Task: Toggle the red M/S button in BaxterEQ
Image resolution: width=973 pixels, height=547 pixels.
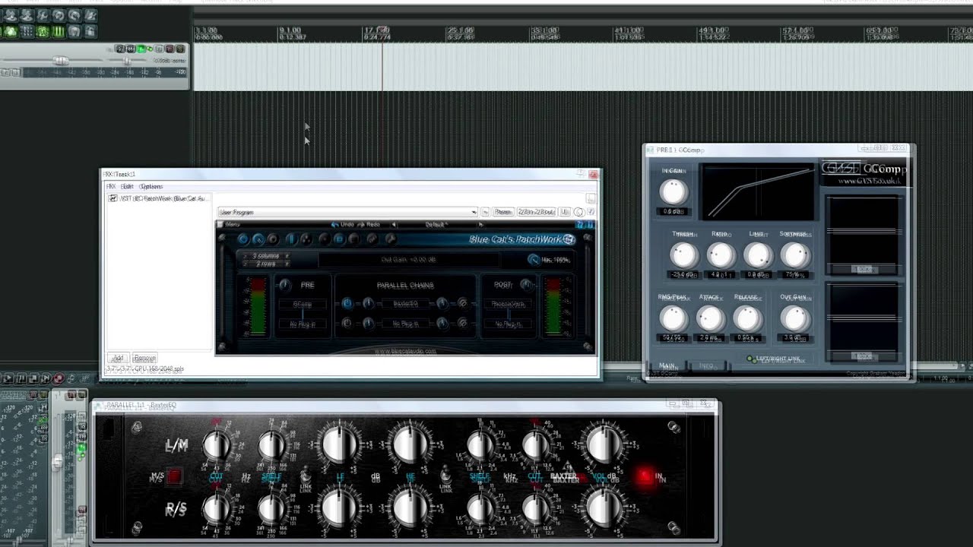Action: (174, 476)
